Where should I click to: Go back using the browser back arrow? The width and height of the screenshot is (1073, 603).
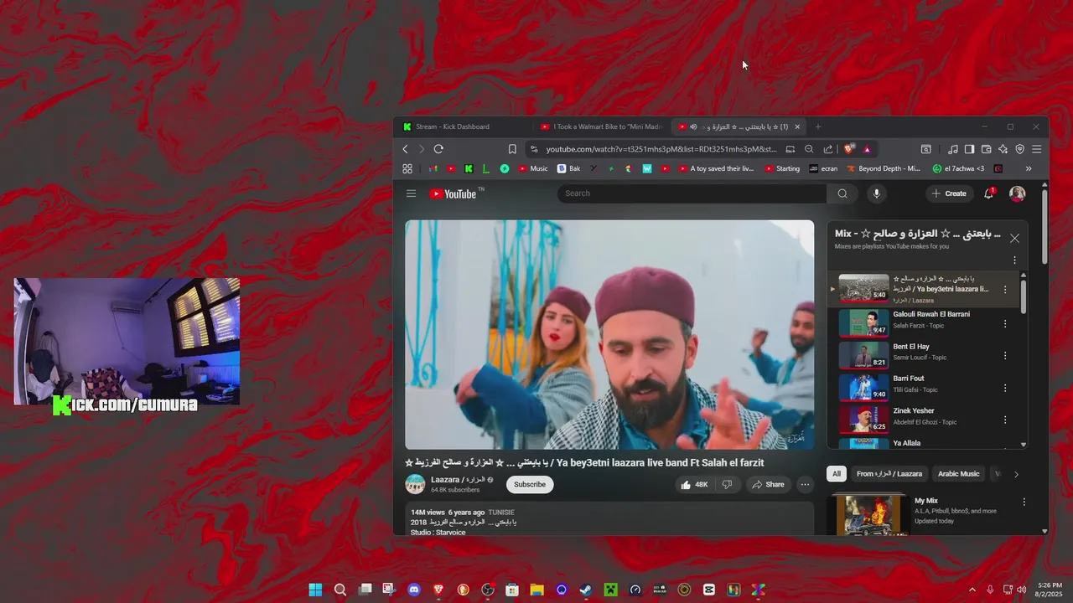tap(405, 149)
